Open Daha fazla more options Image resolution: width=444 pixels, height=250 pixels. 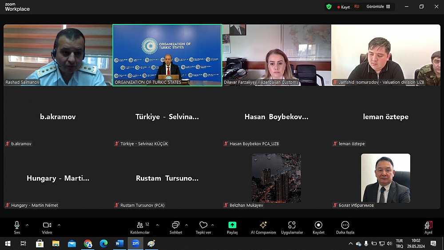pos(345,227)
